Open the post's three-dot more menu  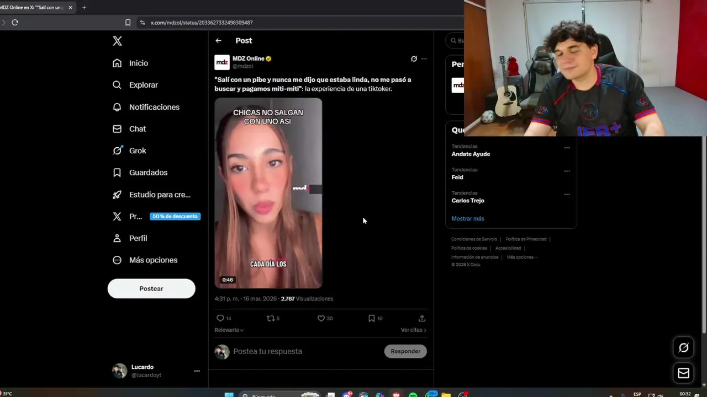point(424,58)
